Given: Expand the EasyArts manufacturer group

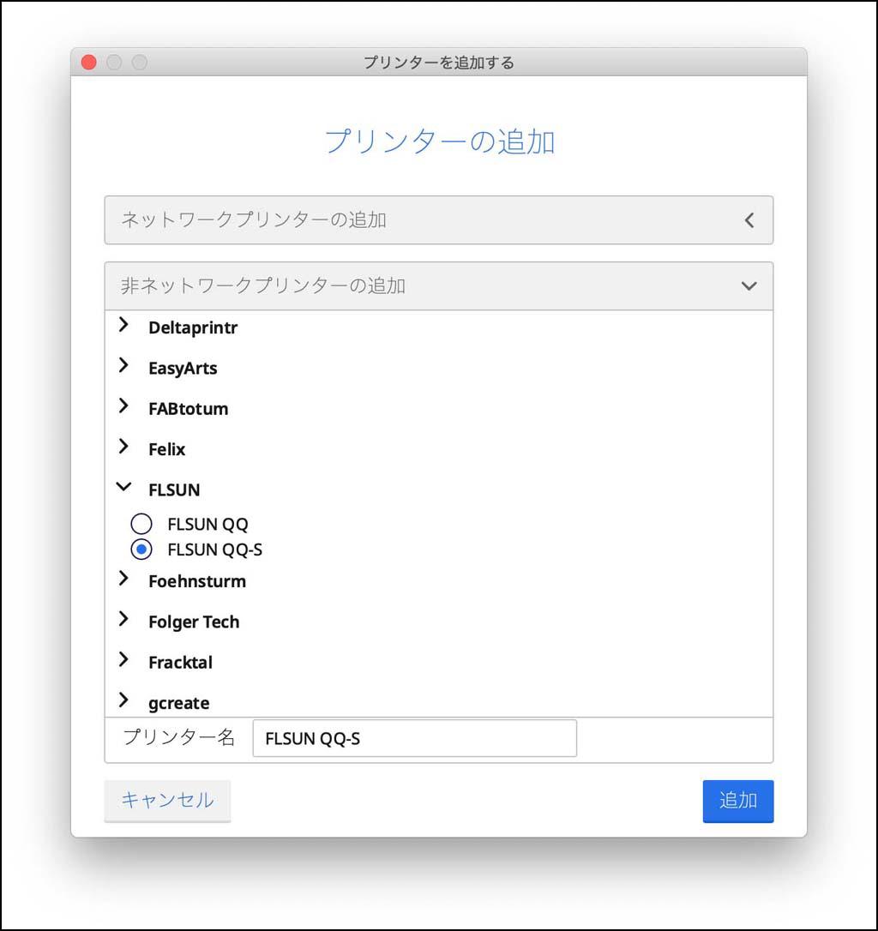Looking at the screenshot, I should pos(123,365).
